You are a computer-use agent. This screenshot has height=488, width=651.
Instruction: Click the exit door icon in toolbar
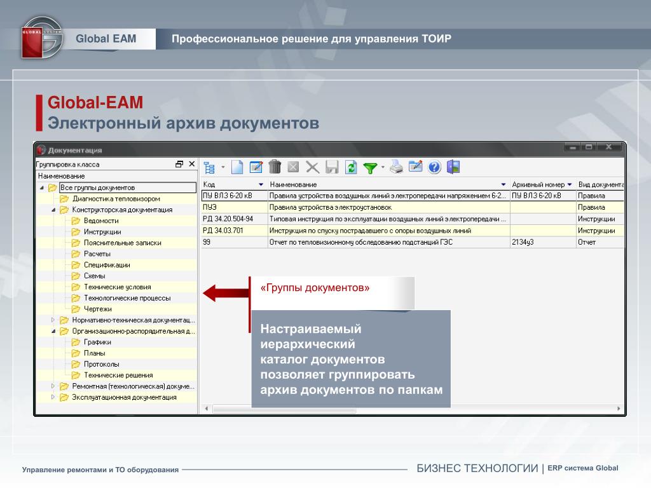coord(453,167)
